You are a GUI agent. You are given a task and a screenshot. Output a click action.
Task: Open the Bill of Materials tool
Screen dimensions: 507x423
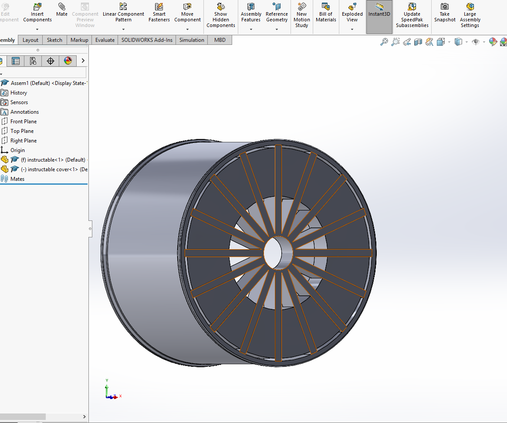[x=326, y=11]
